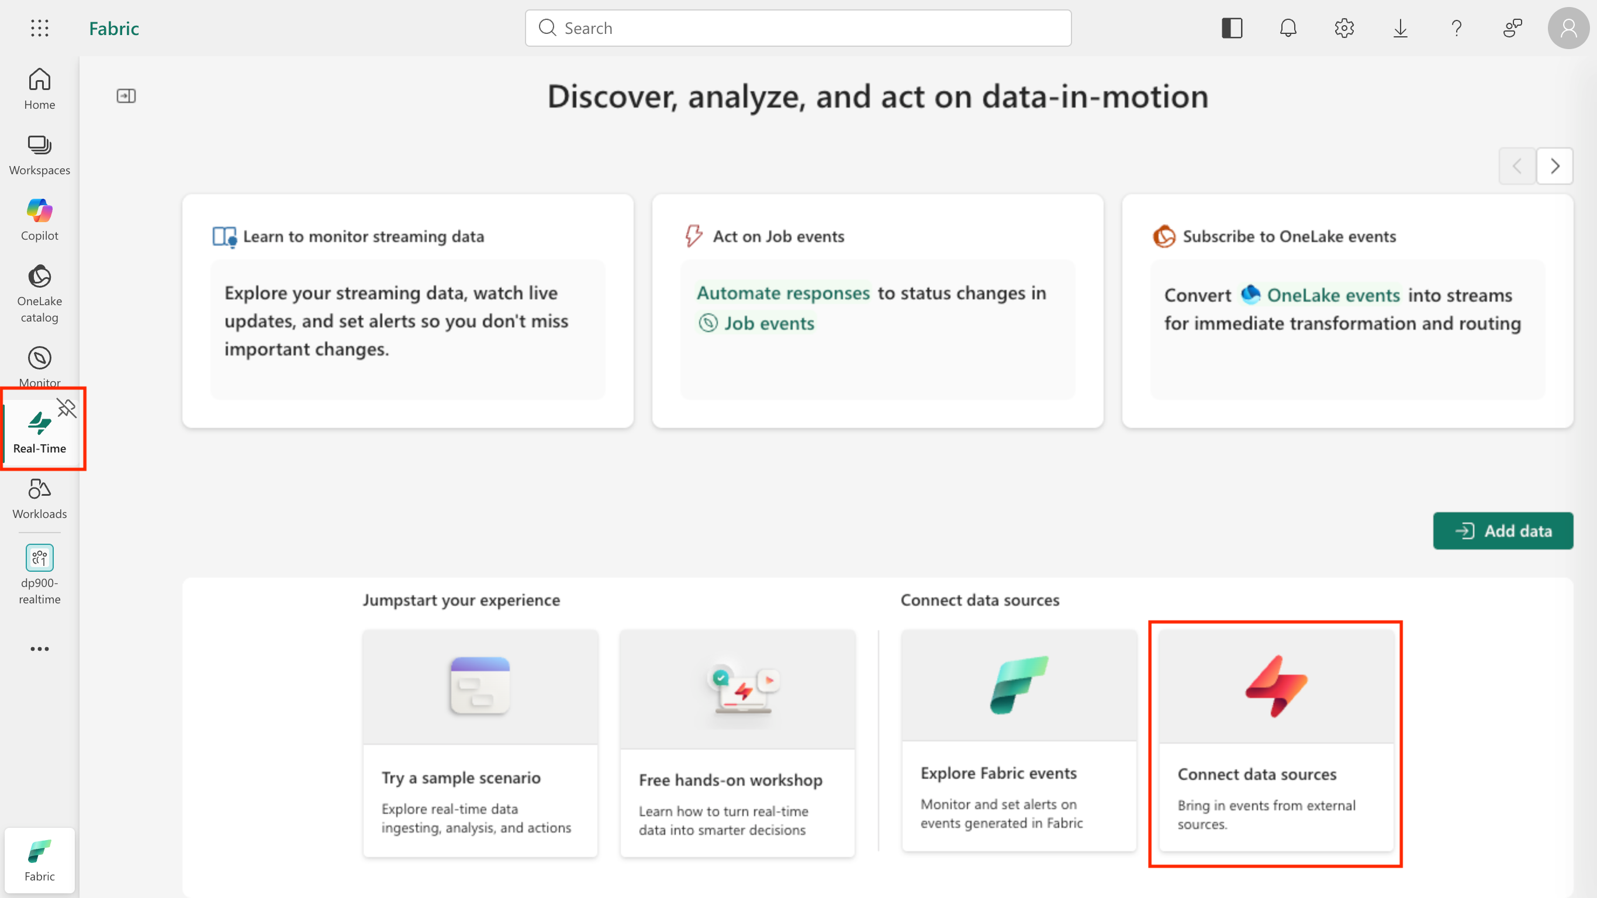Image resolution: width=1597 pixels, height=898 pixels.
Task: Show more sidebar options ellipsis
Action: [40, 649]
